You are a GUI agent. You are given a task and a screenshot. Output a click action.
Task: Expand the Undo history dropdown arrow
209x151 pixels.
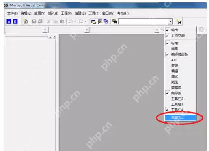(x=75, y=21)
